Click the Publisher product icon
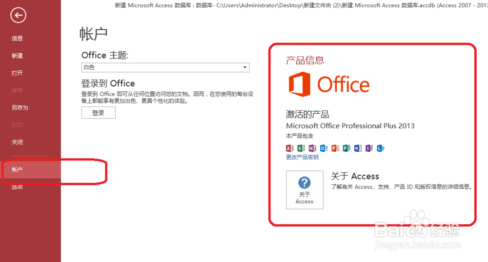The width and height of the screenshot is (488, 262). tap(346, 148)
